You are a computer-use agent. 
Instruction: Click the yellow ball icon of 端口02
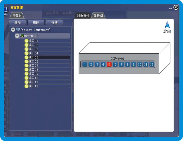point(26,45)
